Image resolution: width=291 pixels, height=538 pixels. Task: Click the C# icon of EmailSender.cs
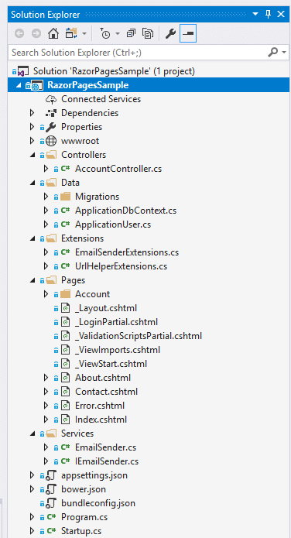tap(65, 447)
